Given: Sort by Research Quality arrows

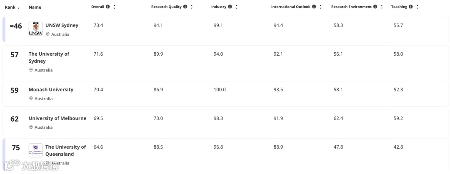Looking at the screenshot, I should click(192, 7).
